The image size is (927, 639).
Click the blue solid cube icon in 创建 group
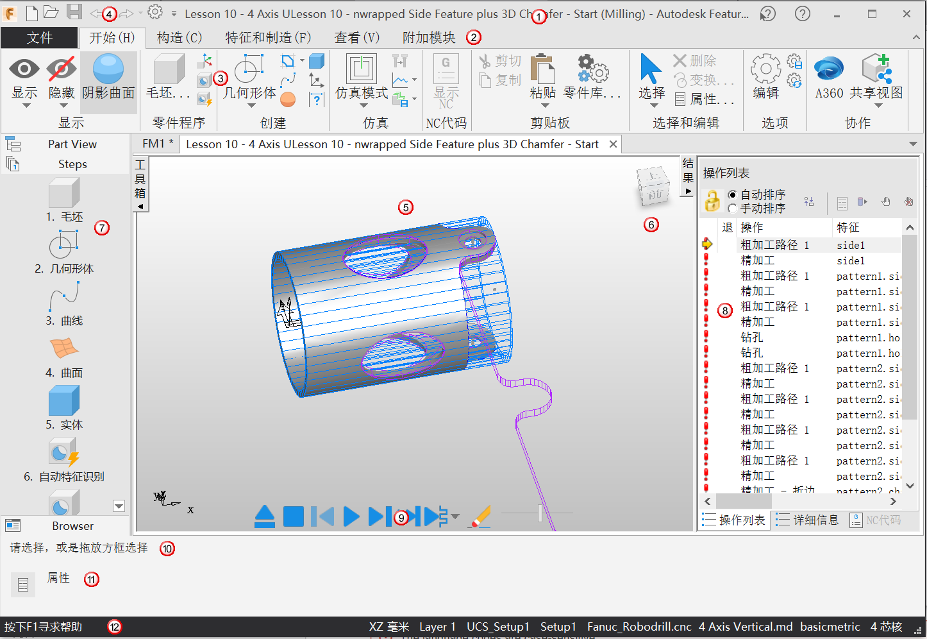click(x=317, y=61)
